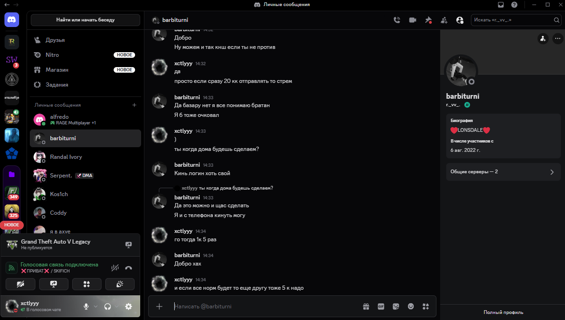Open DM with Kos1ch

(85, 194)
